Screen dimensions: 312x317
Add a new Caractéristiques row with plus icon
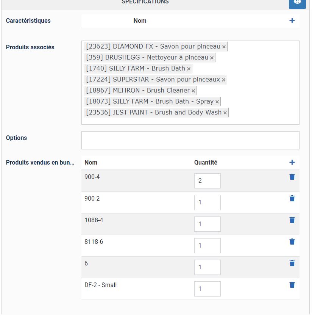(x=292, y=21)
